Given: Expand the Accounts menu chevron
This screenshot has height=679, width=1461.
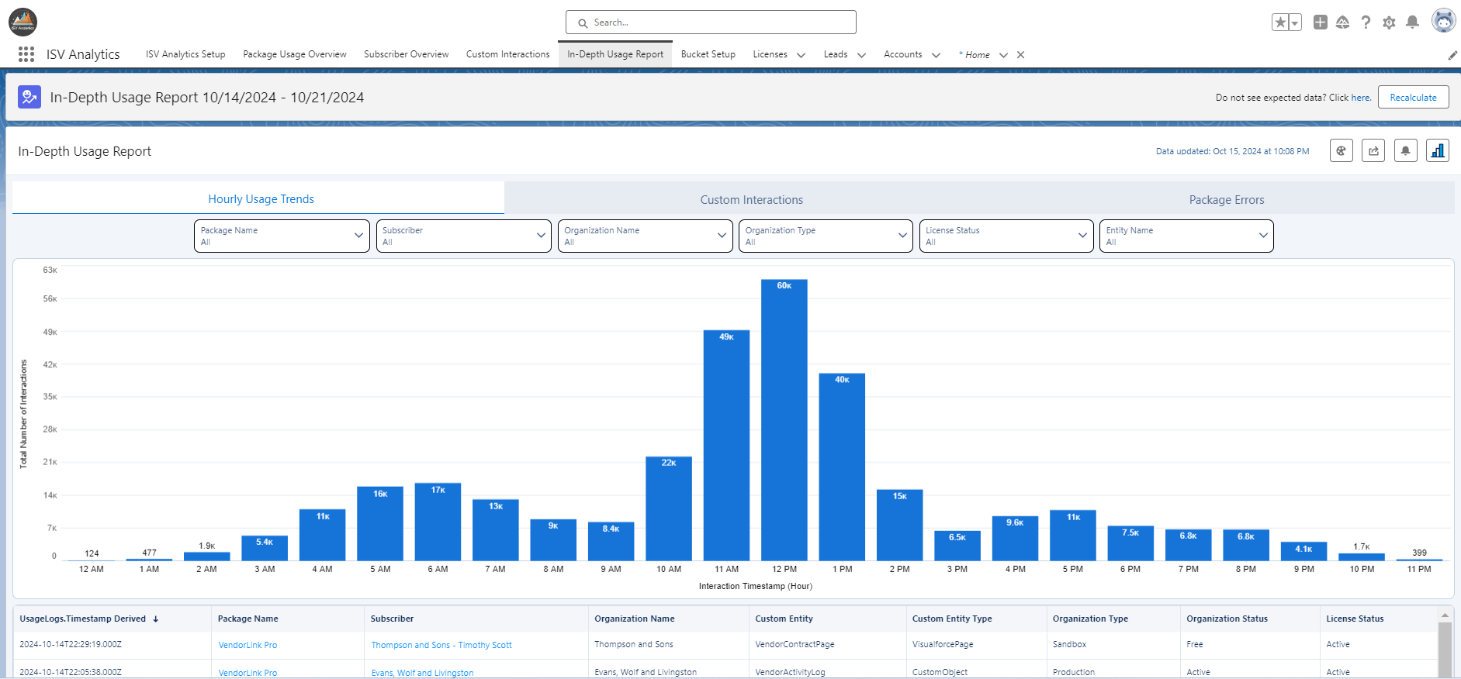Looking at the screenshot, I should (x=936, y=55).
